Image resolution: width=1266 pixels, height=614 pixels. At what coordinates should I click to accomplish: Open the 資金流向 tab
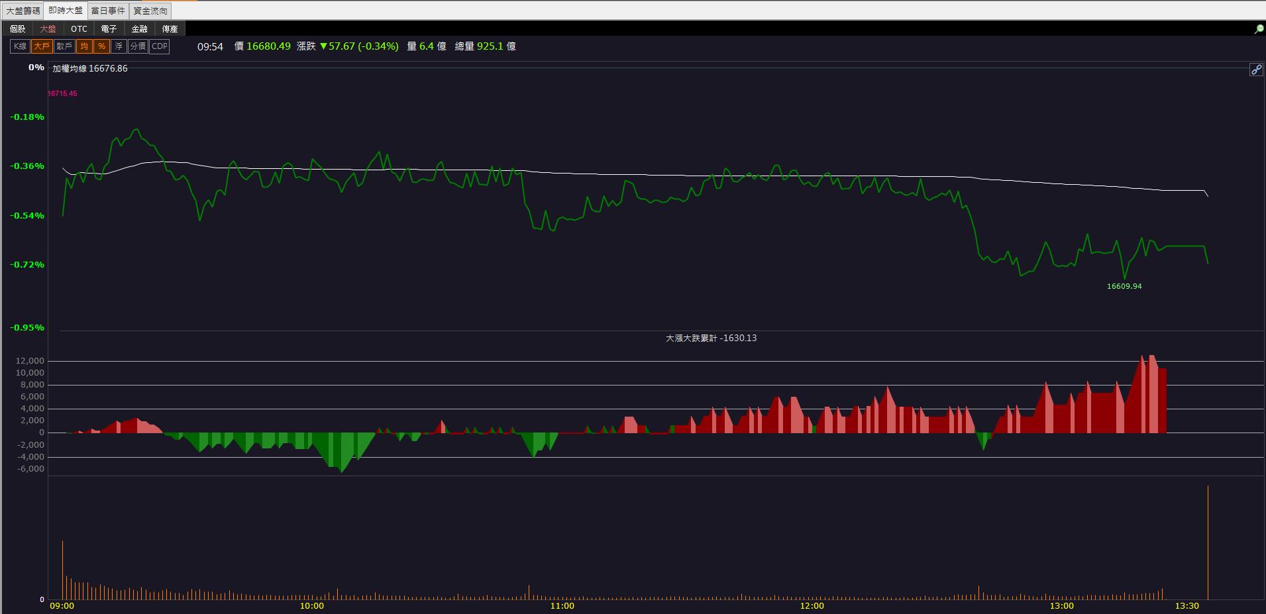coord(150,11)
